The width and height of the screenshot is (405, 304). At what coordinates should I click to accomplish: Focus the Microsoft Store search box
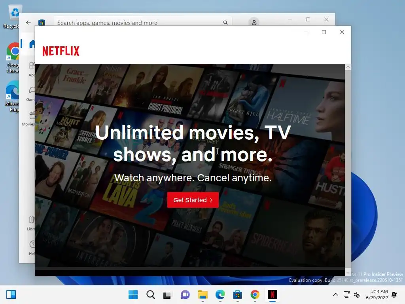tap(142, 21)
